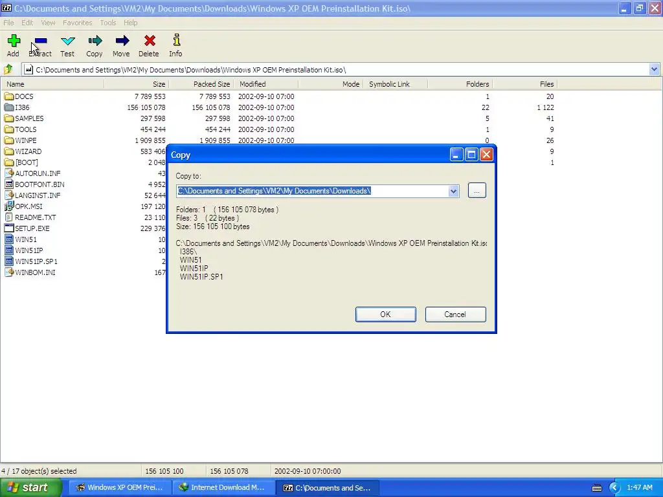Click the BOOTFONT.BIN file icon
Image resolution: width=663 pixels, height=497 pixels.
coord(9,184)
